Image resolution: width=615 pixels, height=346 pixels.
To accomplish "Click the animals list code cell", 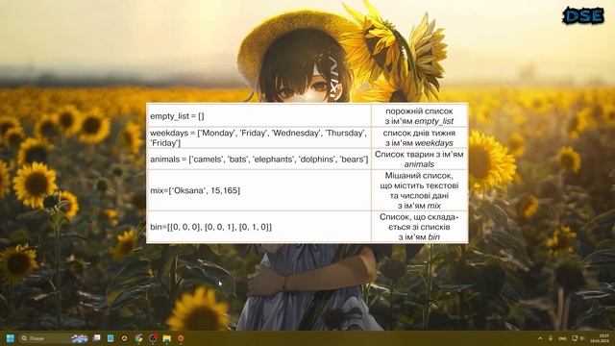I will pos(258,160).
